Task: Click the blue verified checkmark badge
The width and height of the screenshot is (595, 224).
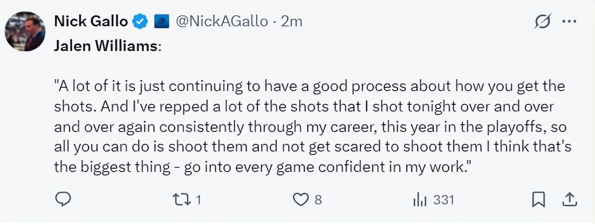Action: 140,21
